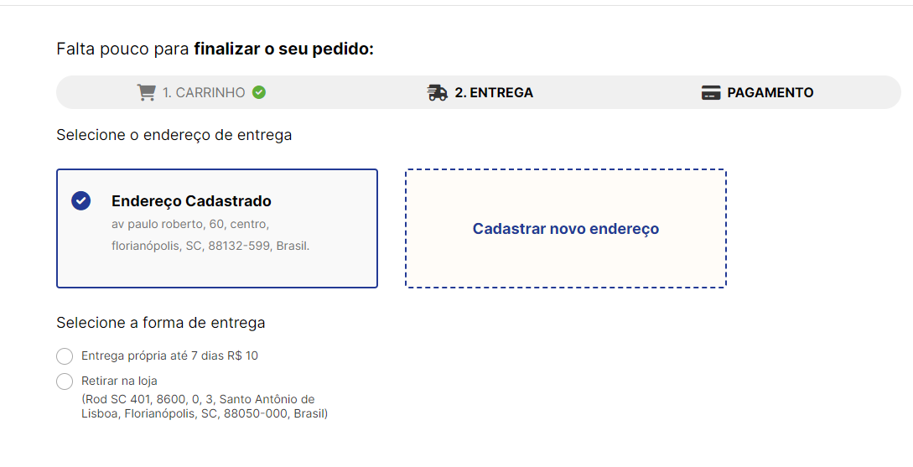Click the av paulo roberto address line

(x=190, y=224)
